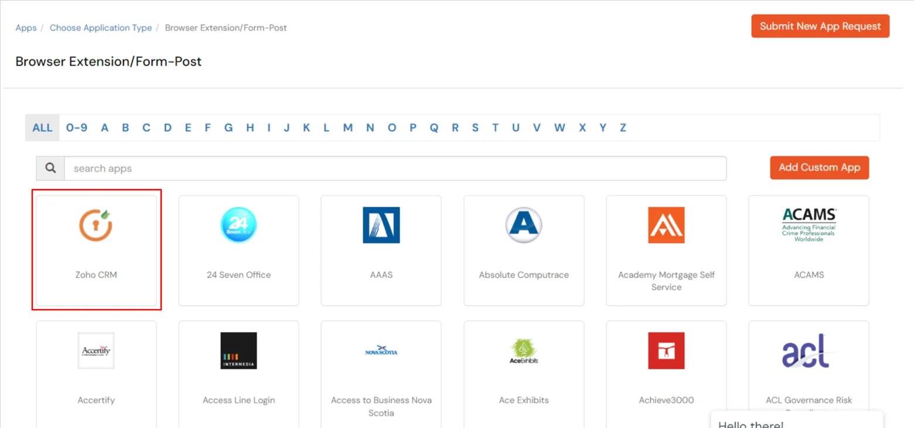914x428 pixels.
Task: Select the ACL Governance Risk logo
Action: [809, 351]
